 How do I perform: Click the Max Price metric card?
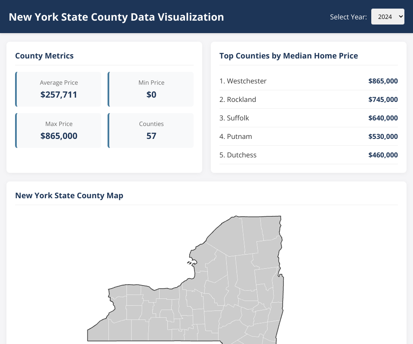[59, 130]
